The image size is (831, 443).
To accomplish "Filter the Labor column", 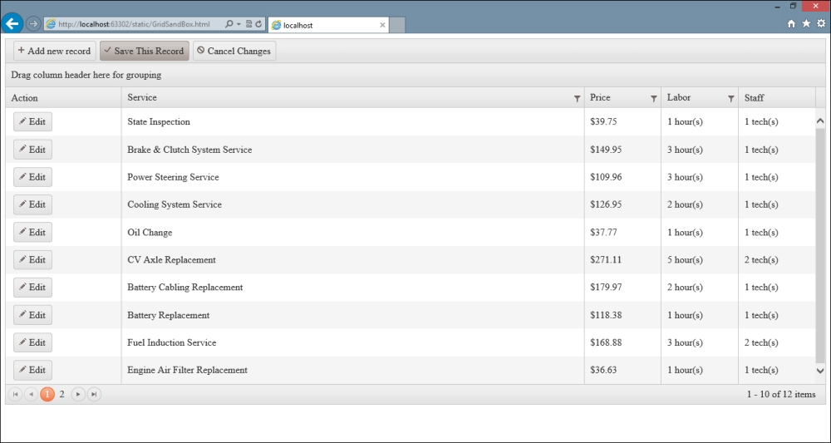I will pos(730,99).
